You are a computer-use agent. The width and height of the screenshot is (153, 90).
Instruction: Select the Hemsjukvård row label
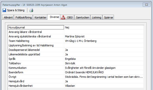16,81
